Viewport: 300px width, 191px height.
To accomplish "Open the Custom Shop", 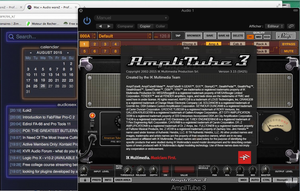I will (286, 36).
